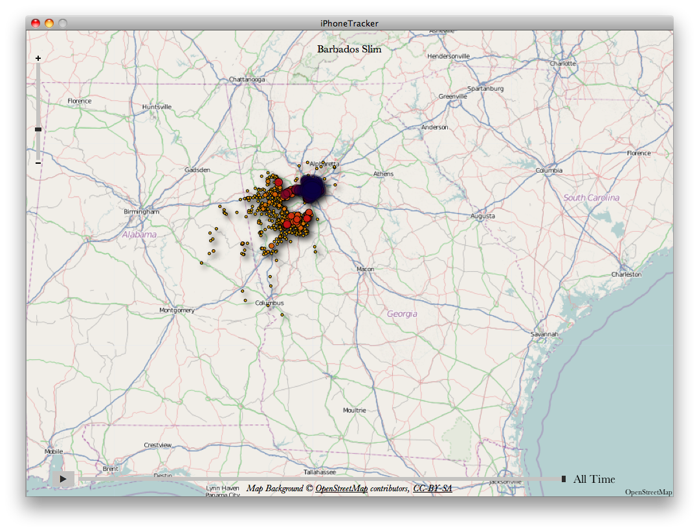Click the Charleston city label
This screenshot has width=699, height=532.
coord(627,274)
